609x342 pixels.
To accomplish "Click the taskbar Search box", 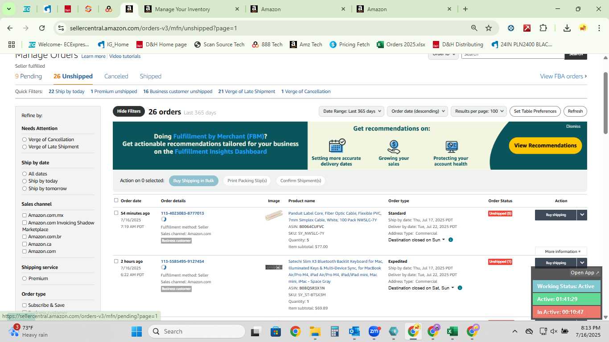I will [x=196, y=331].
